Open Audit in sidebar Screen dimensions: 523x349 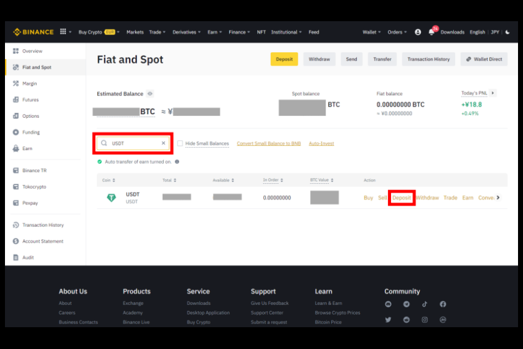45,257
